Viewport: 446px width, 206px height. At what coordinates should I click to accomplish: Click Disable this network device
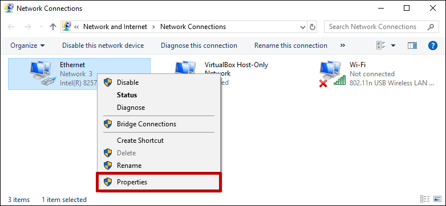click(x=103, y=46)
